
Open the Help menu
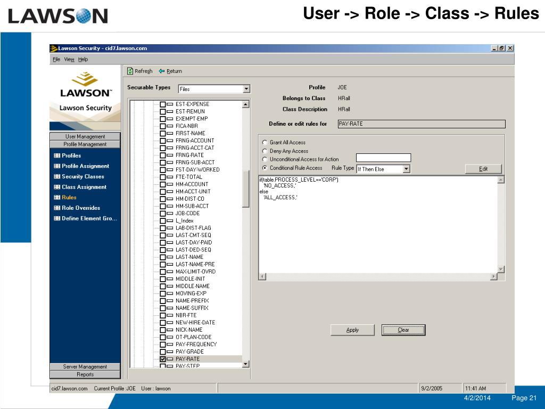(x=82, y=60)
